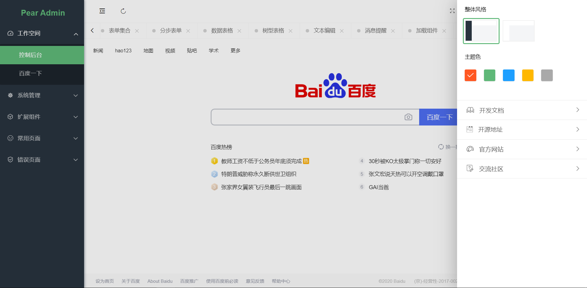Click the 换一换 refresh hot list icon
587x288 pixels.
[441, 147]
